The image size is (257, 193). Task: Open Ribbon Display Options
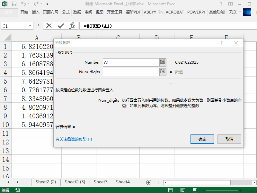(230, 4)
